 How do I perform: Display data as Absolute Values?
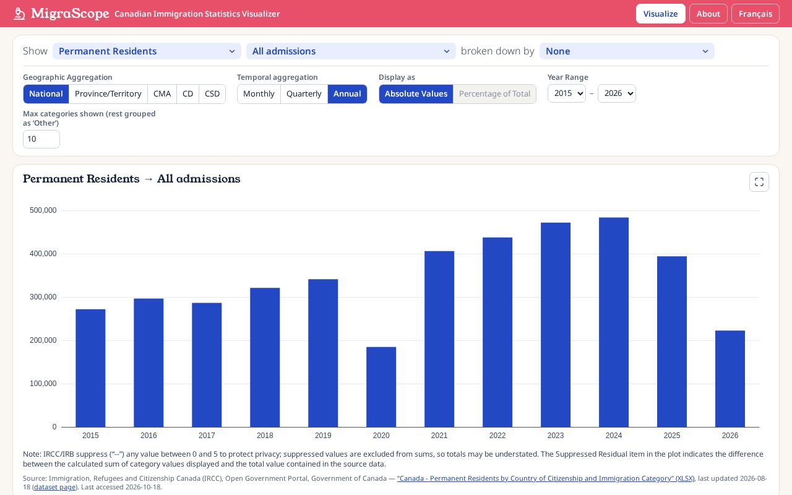pos(416,94)
